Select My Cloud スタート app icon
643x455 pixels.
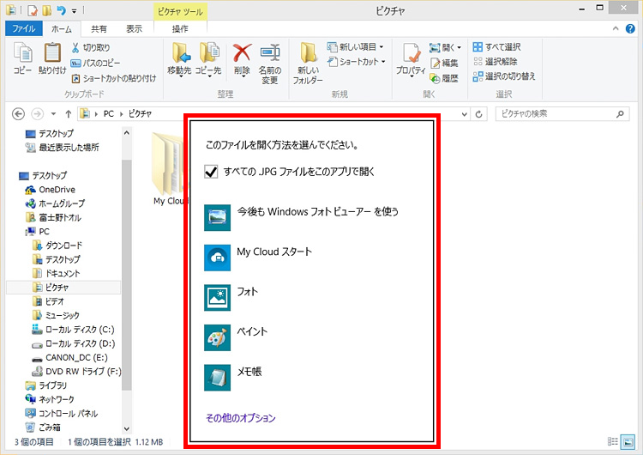(x=218, y=258)
